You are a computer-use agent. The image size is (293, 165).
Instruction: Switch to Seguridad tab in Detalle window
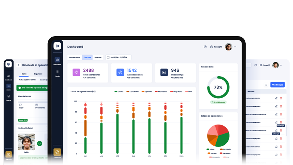(x=38, y=74)
